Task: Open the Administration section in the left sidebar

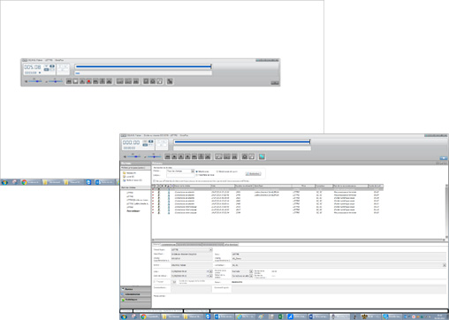Action: click(135, 294)
